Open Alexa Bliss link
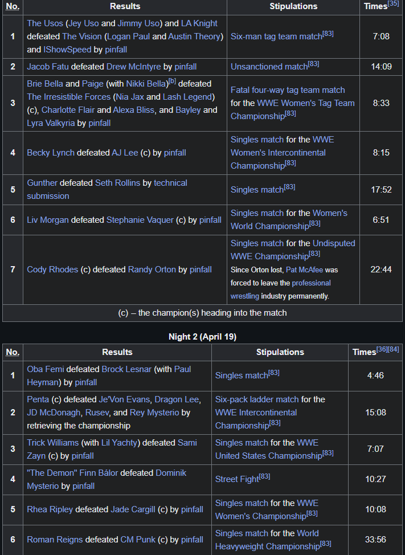This screenshot has width=405, height=555. click(133, 110)
